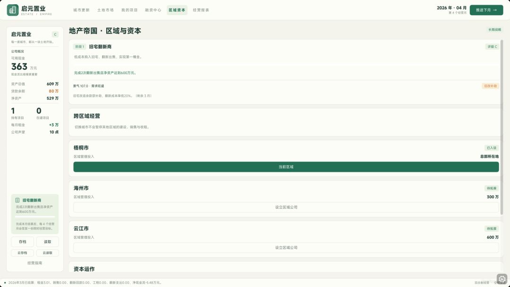Click the 长期战略 tag
This screenshot has width=510, height=287.
pos(494,30)
